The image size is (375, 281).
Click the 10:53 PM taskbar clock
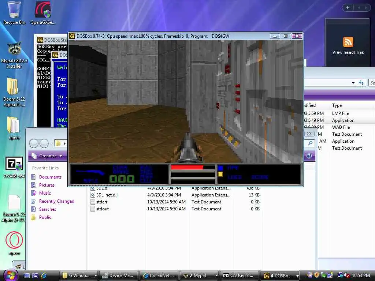pyautogui.click(x=361, y=276)
